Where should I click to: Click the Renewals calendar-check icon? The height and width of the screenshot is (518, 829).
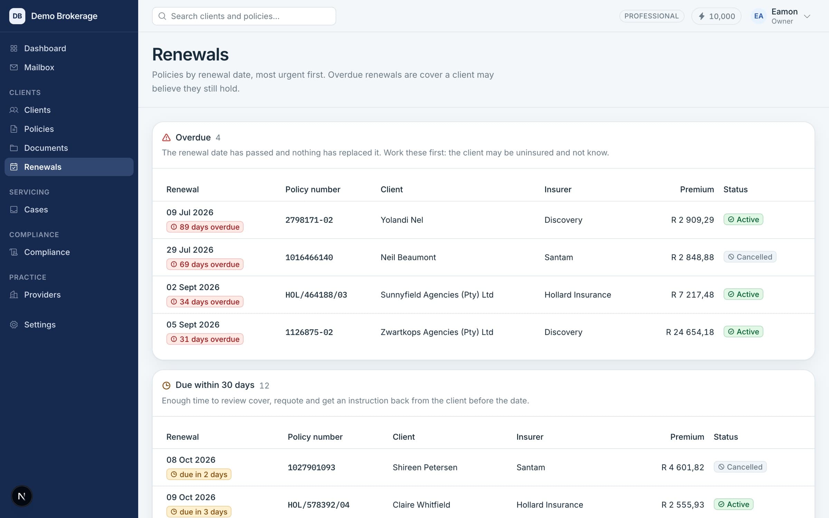click(x=14, y=167)
